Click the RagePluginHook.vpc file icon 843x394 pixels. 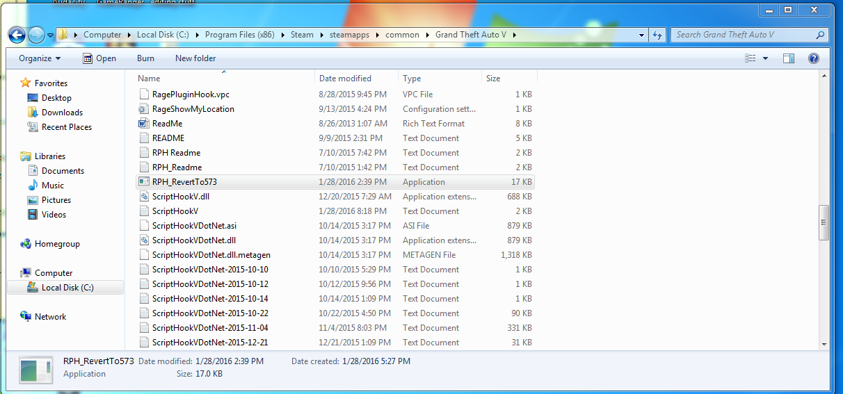(x=144, y=94)
